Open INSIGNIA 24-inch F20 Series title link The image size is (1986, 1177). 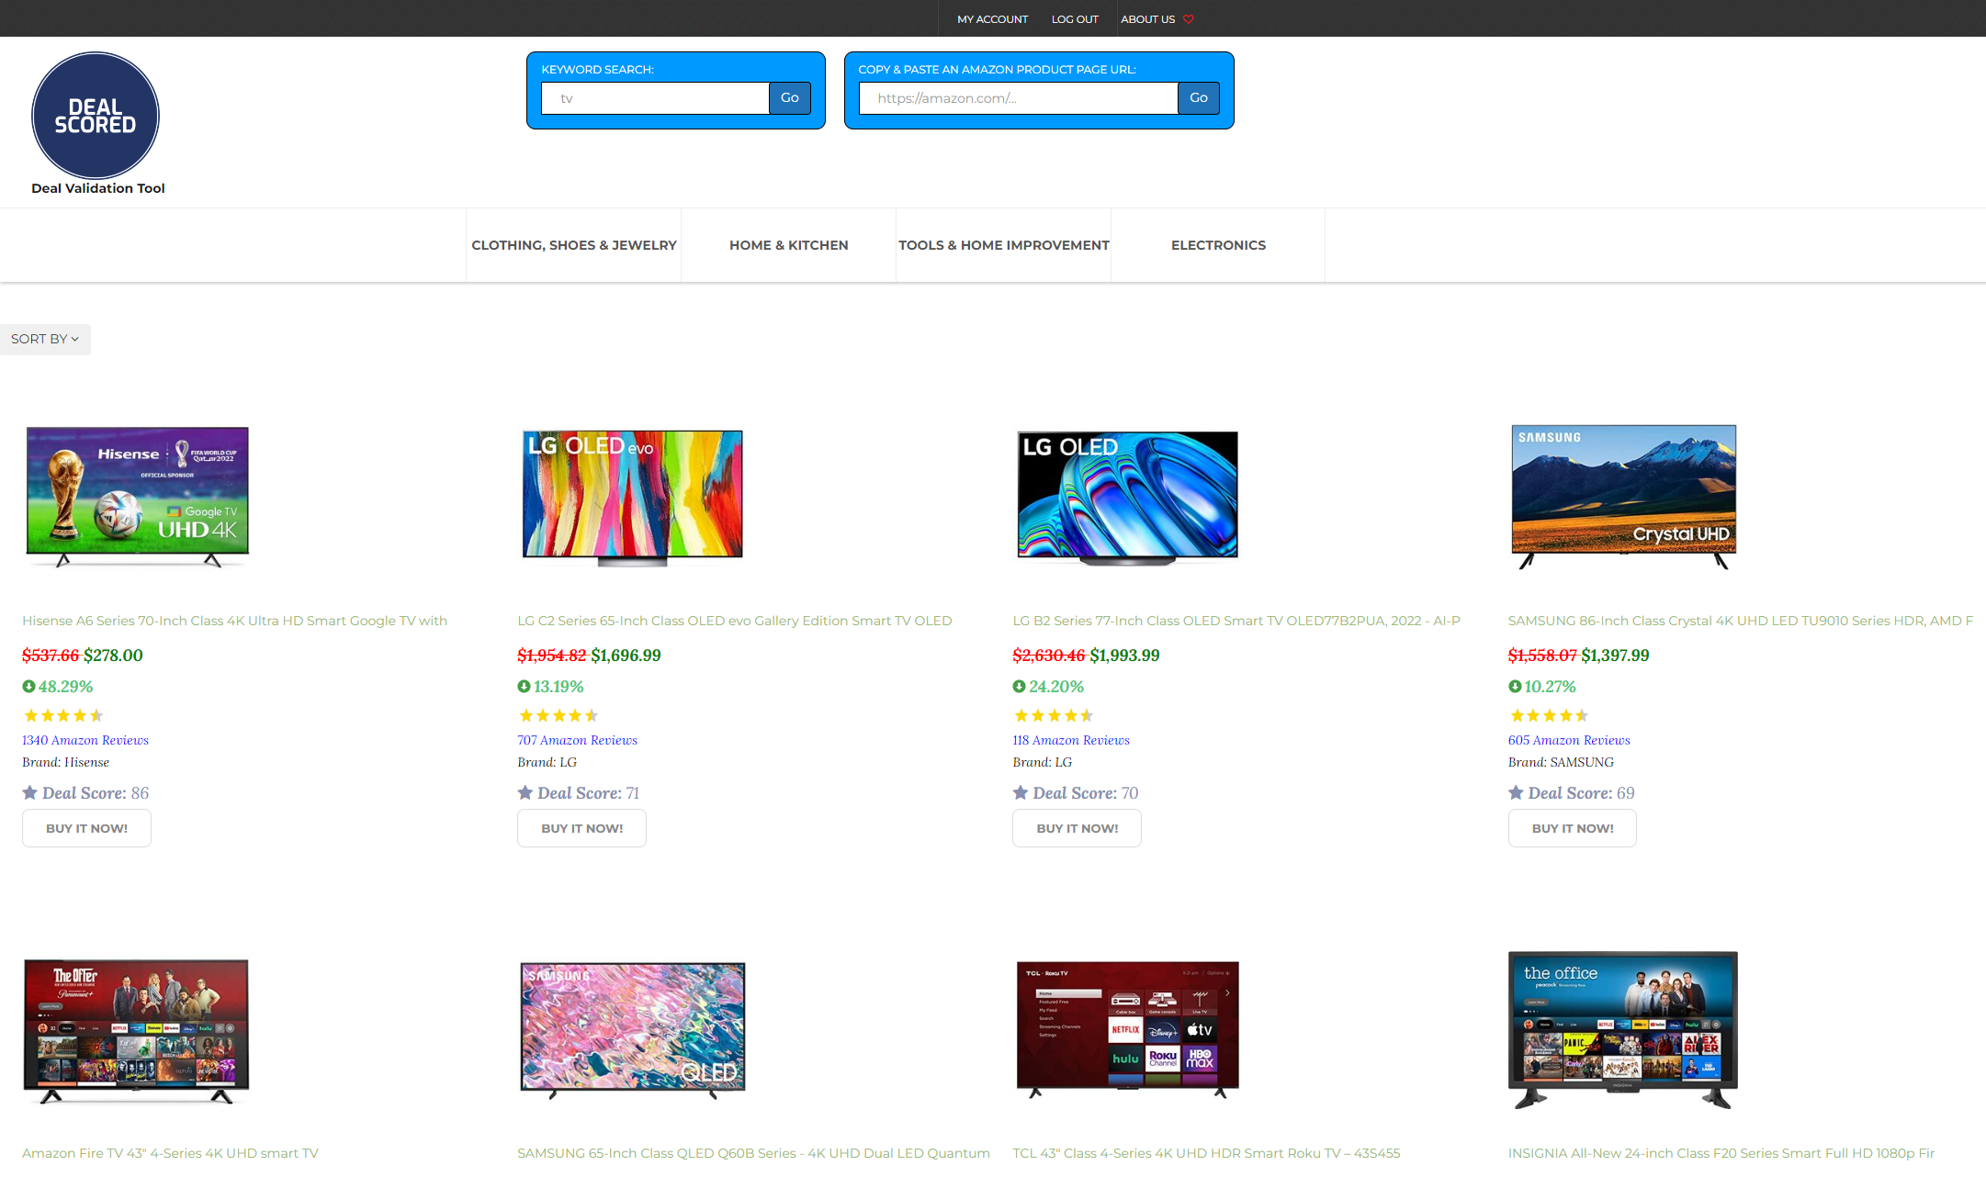1721,1153
